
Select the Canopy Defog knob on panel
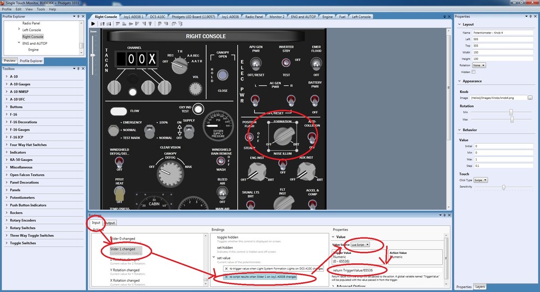tap(170, 173)
